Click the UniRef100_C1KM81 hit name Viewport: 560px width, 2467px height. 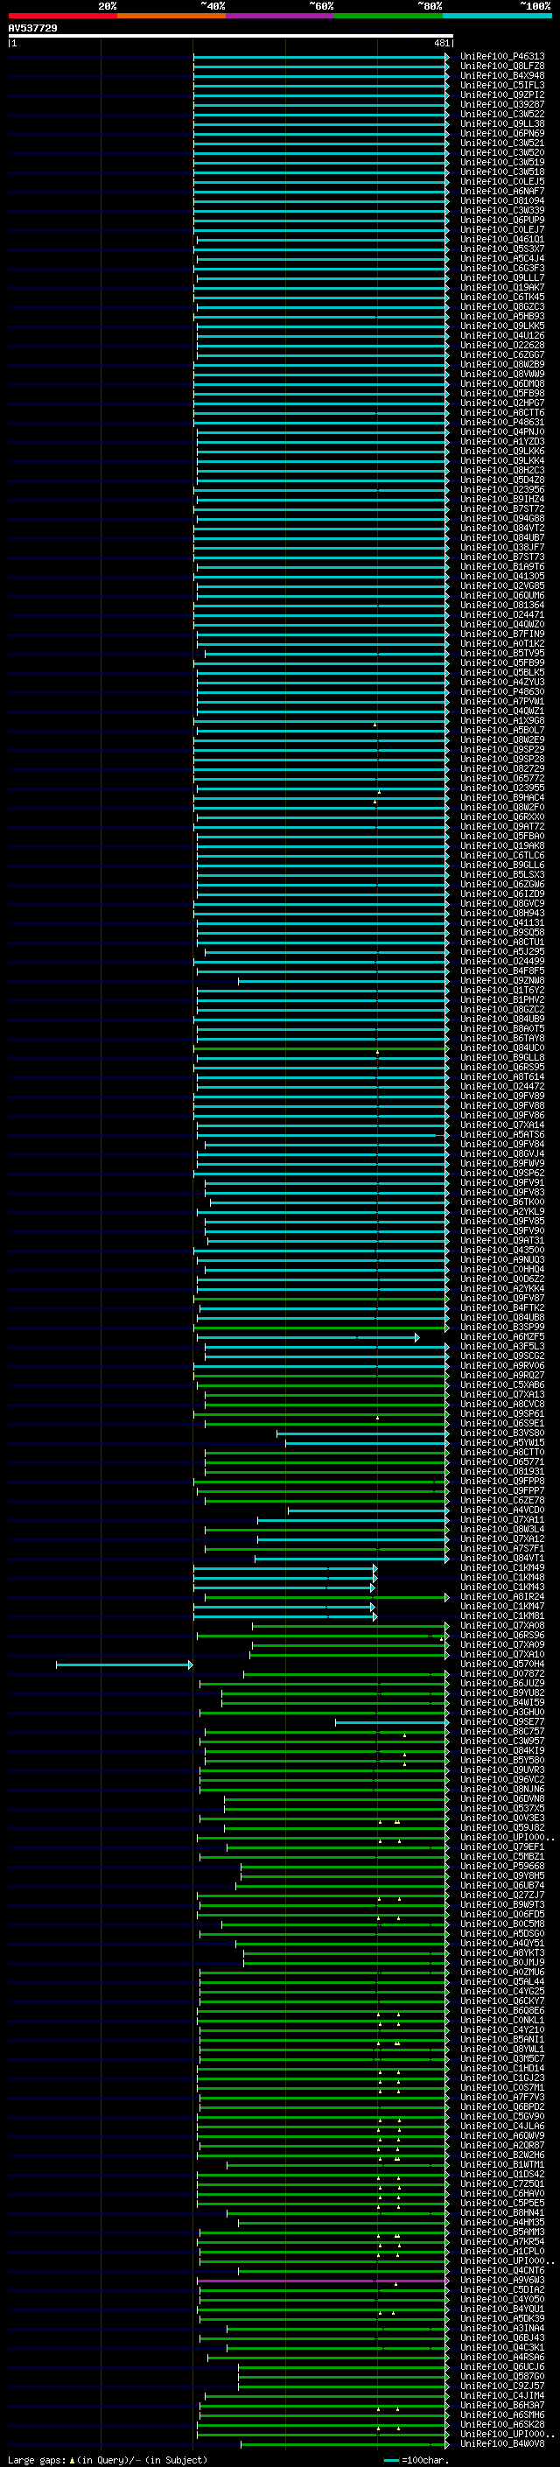pyautogui.click(x=502, y=1616)
